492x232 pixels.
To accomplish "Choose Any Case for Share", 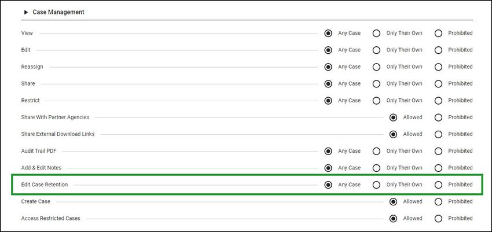I will 328,84.
